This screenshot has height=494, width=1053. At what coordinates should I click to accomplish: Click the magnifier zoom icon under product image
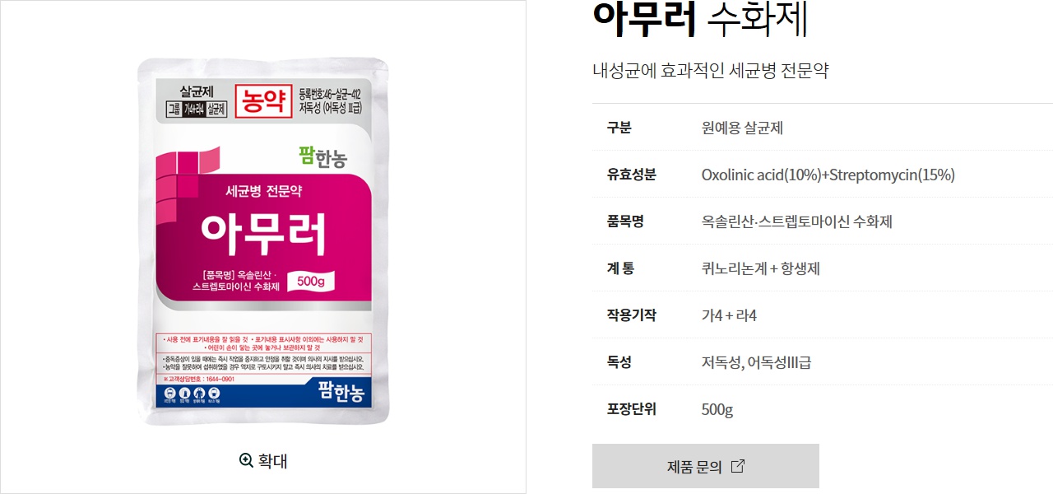point(246,460)
